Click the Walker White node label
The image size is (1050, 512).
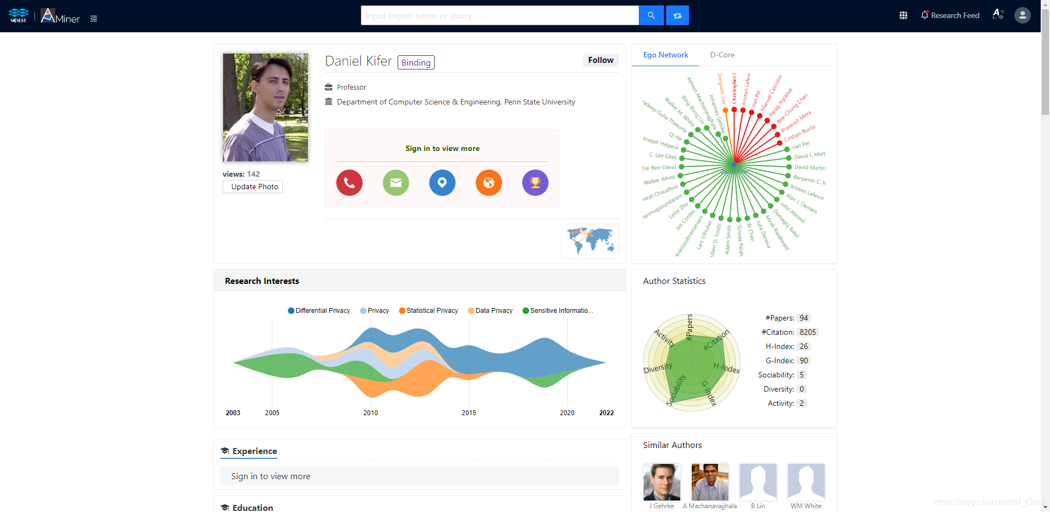pyautogui.click(x=659, y=180)
